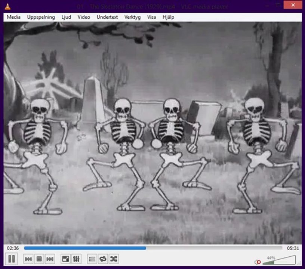Show the playlist view
The image size is (305, 269).
[92, 259]
